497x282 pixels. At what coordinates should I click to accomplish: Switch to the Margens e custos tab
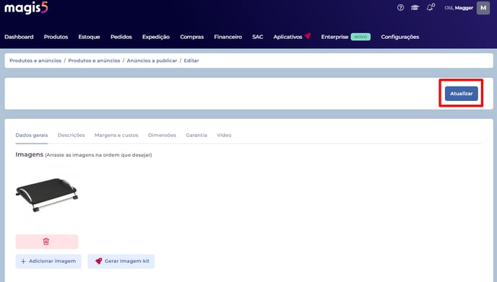point(116,135)
